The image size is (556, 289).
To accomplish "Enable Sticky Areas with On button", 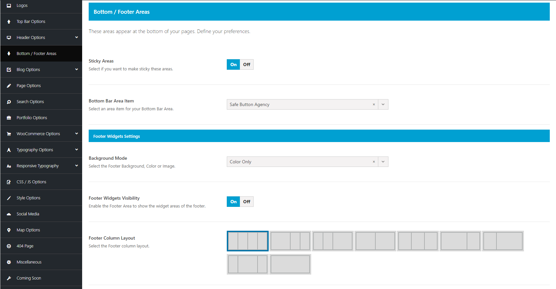I will [x=233, y=64].
